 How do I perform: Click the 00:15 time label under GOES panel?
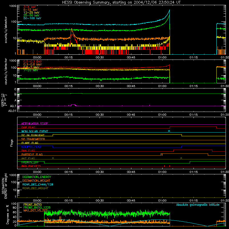coord(68,115)
